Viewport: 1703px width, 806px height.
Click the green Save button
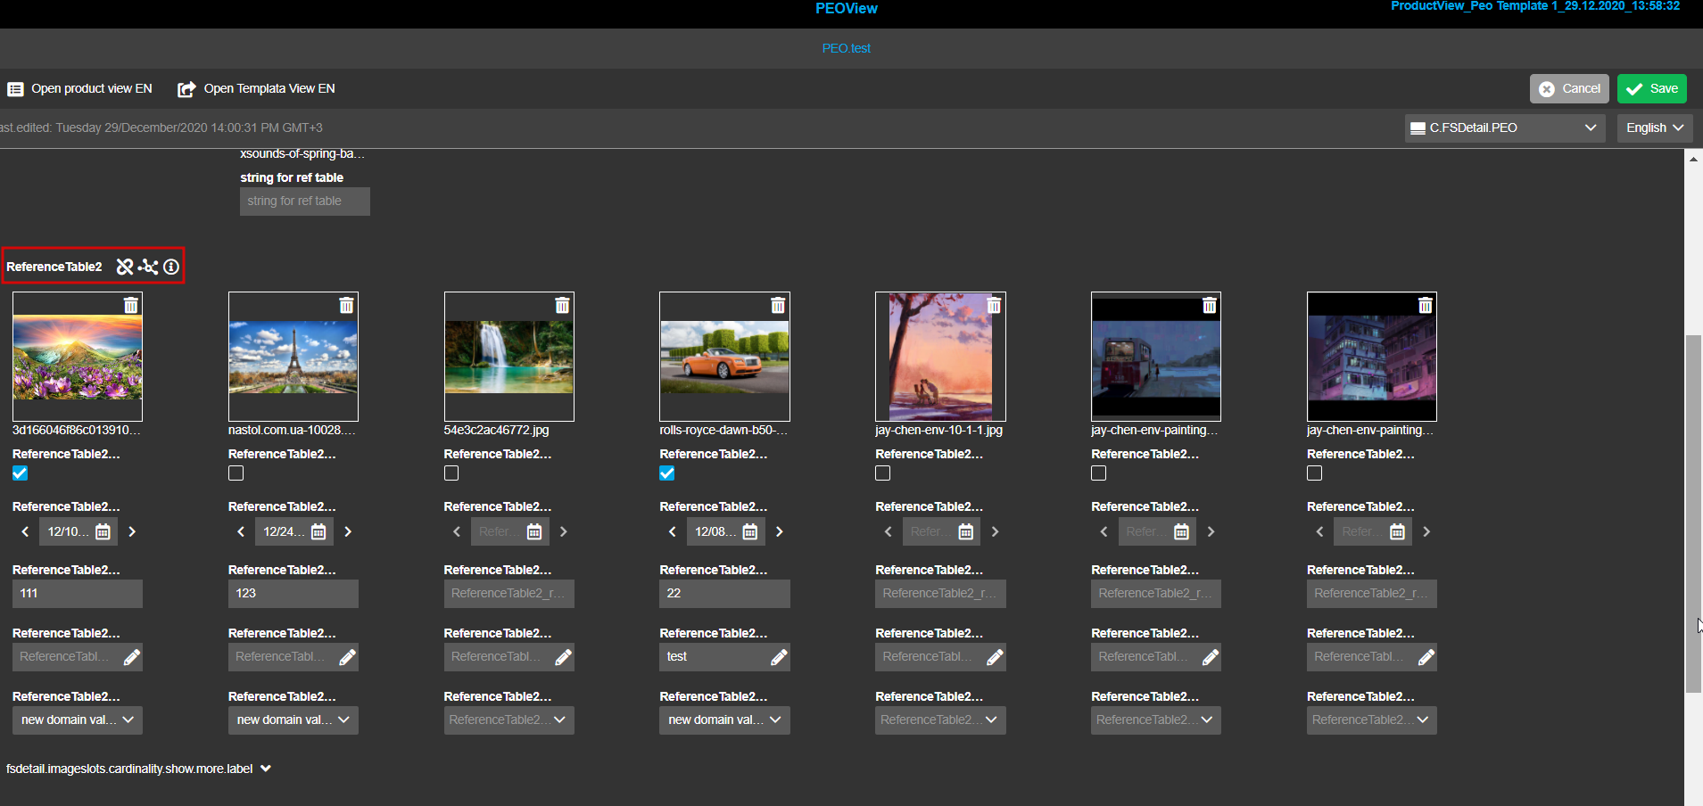pos(1651,88)
